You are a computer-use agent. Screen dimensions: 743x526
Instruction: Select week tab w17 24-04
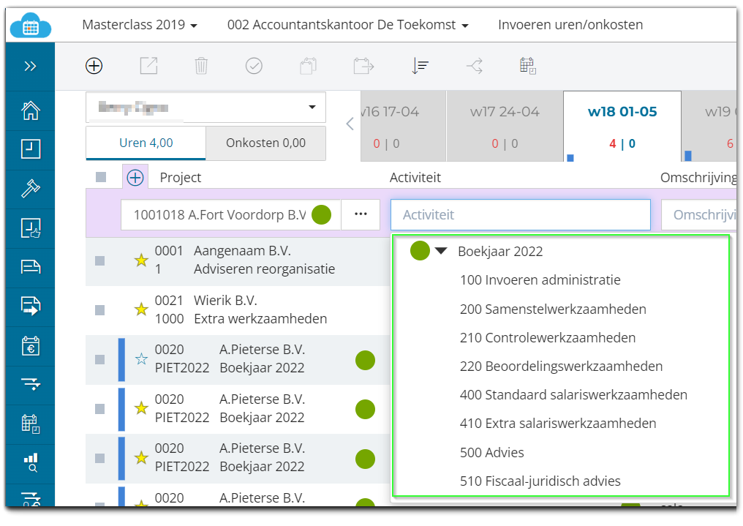505,126
